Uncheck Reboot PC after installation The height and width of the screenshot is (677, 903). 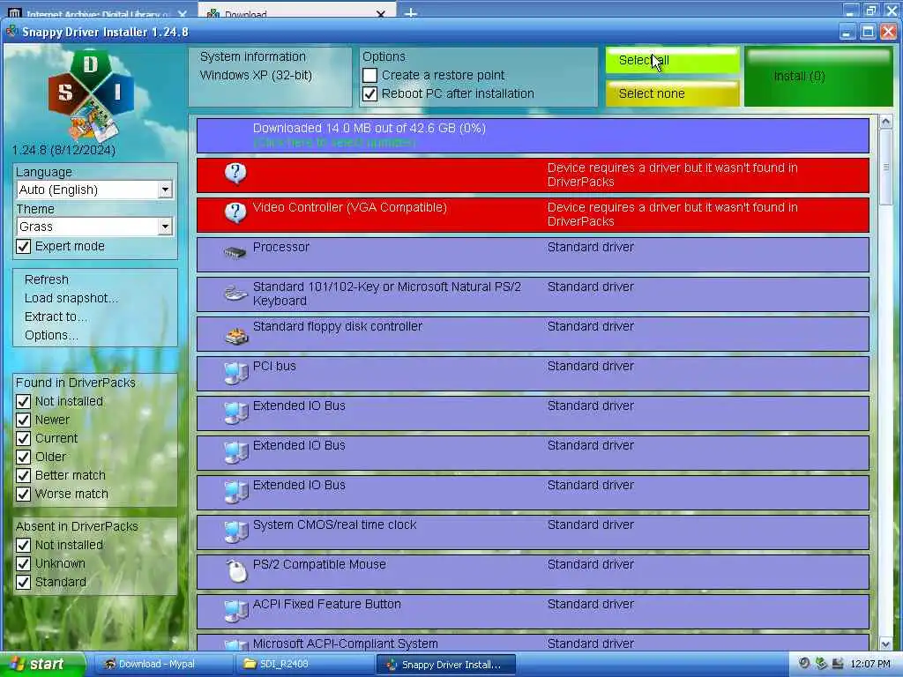point(369,93)
